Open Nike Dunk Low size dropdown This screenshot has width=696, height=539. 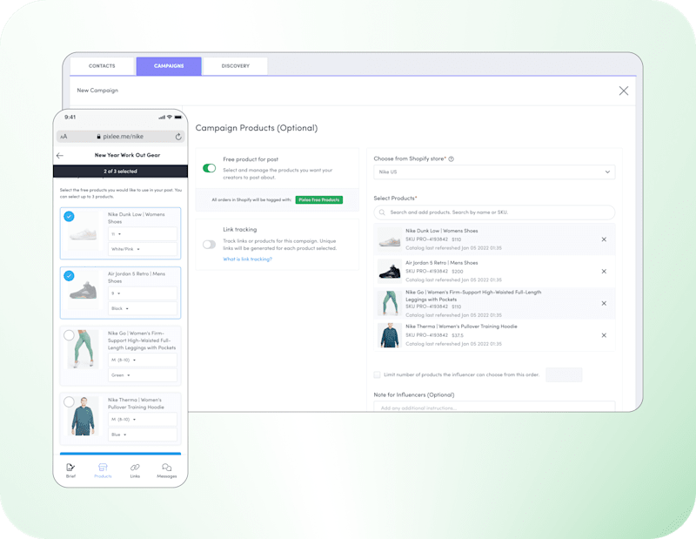coord(143,233)
